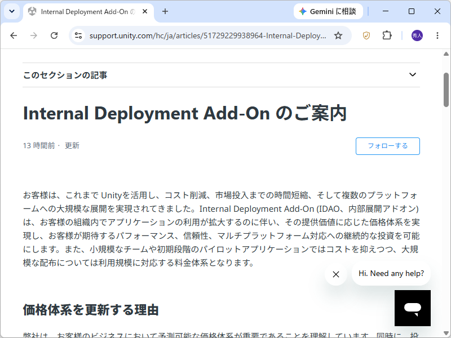Open the tab search dropdown arrow
This screenshot has height=338, width=451.
(12, 11)
